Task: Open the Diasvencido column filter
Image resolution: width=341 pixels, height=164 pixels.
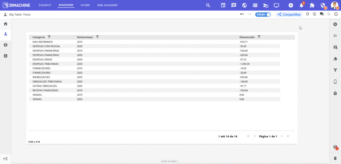Action: (259, 37)
